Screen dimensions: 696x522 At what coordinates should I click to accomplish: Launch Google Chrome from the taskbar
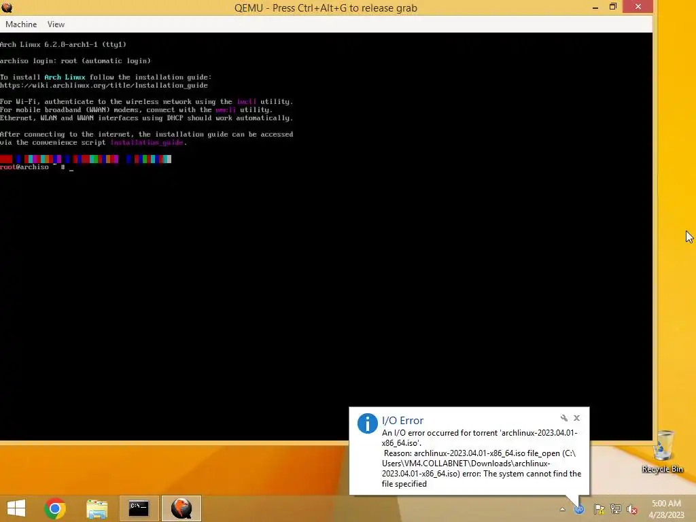pyautogui.click(x=55, y=508)
